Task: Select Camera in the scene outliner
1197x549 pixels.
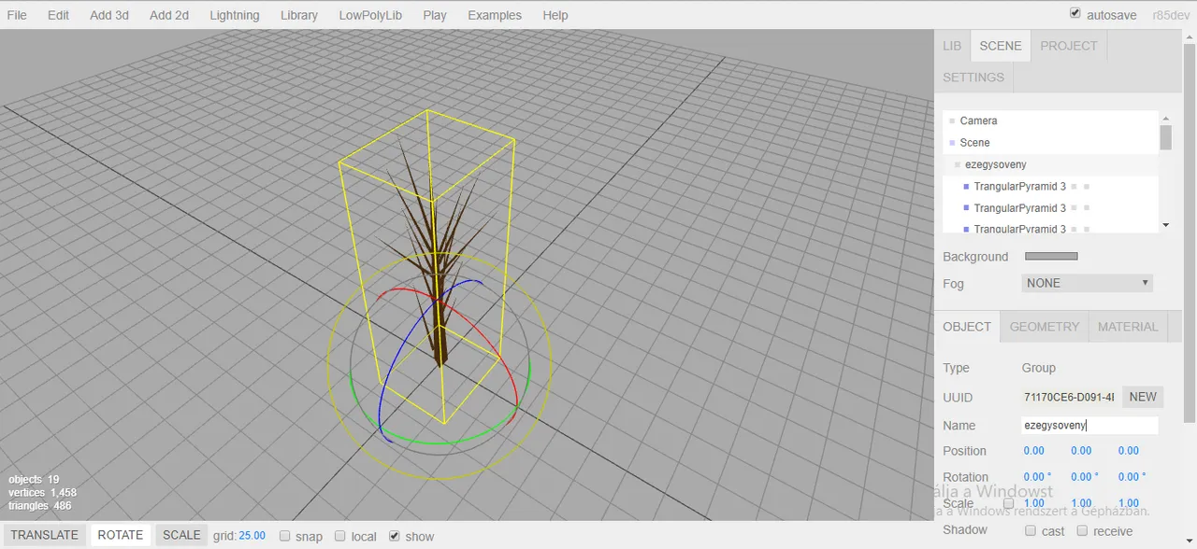Action: 1050,120
